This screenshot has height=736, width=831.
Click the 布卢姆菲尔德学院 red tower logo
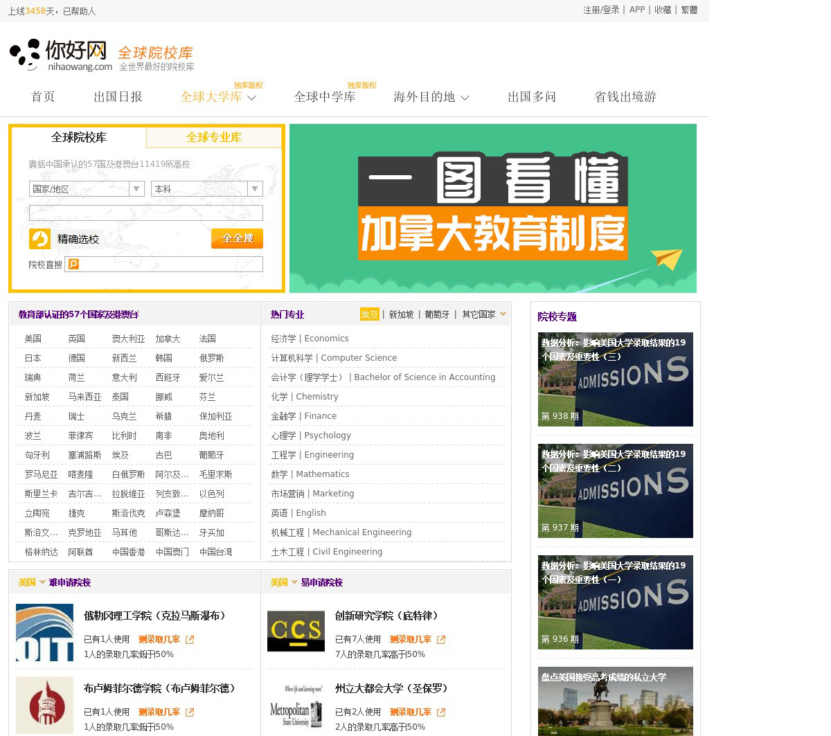coord(44,705)
